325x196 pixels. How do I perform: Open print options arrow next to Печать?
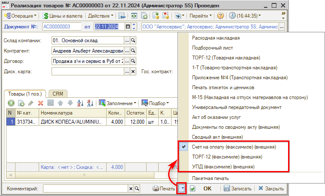[182, 189]
